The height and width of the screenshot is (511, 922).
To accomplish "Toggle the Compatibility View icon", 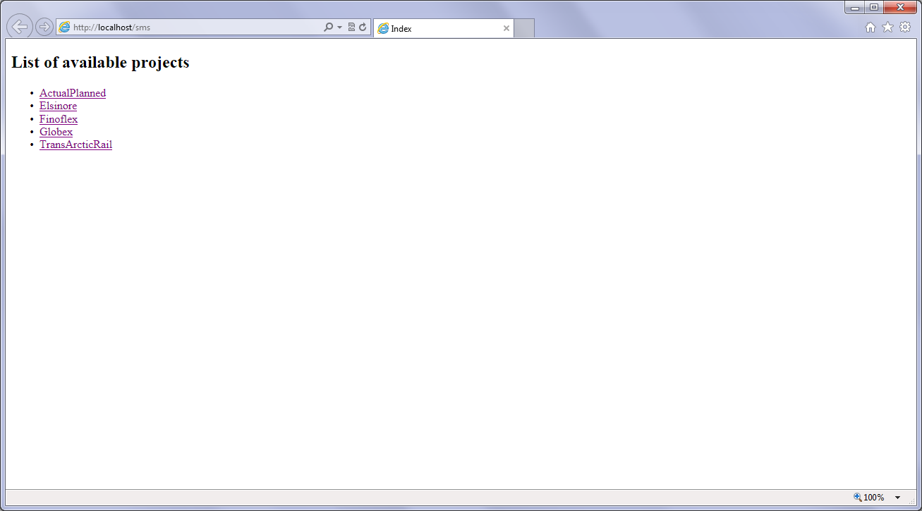I will [x=351, y=27].
